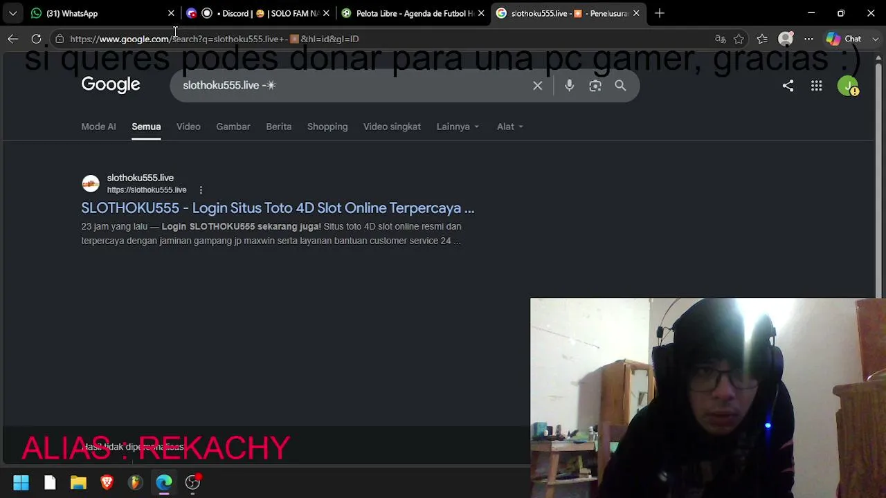Search by image with Google Lens
Screen dimensions: 886x498
[x=595, y=86]
